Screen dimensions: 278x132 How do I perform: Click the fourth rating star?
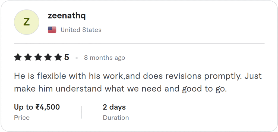coord(48,57)
